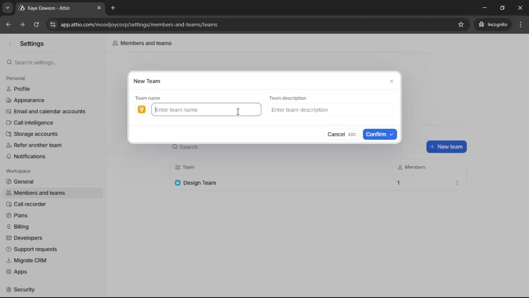The width and height of the screenshot is (529, 298).
Task: Open Security settings
Action: tap(24, 289)
